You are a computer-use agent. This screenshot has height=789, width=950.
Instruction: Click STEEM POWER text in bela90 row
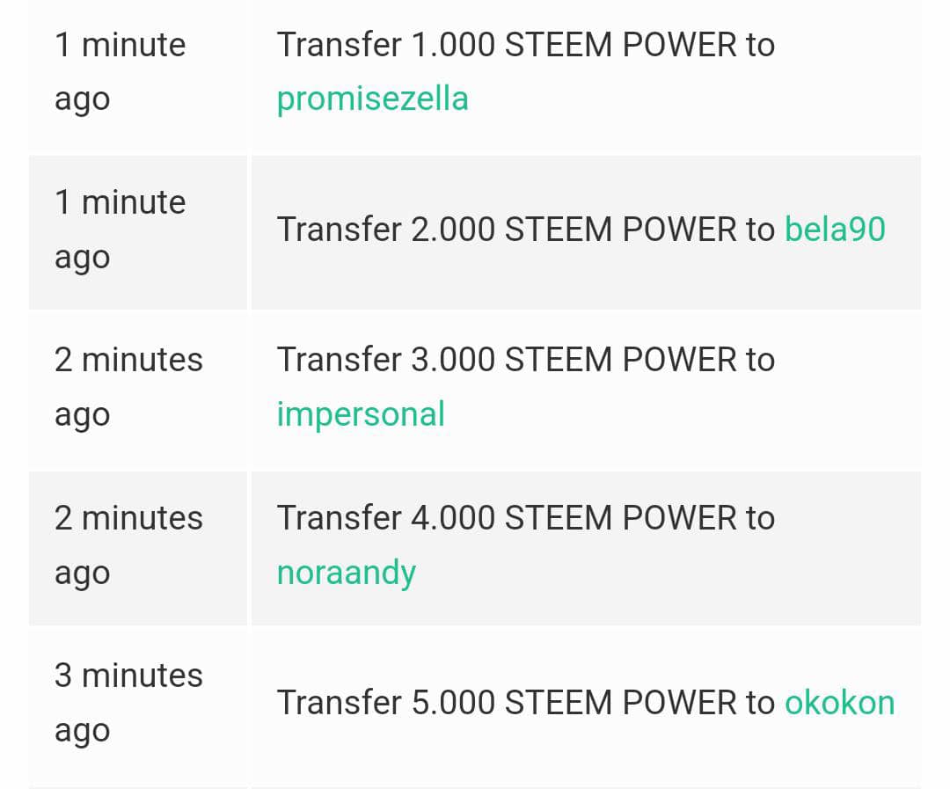coord(622,230)
